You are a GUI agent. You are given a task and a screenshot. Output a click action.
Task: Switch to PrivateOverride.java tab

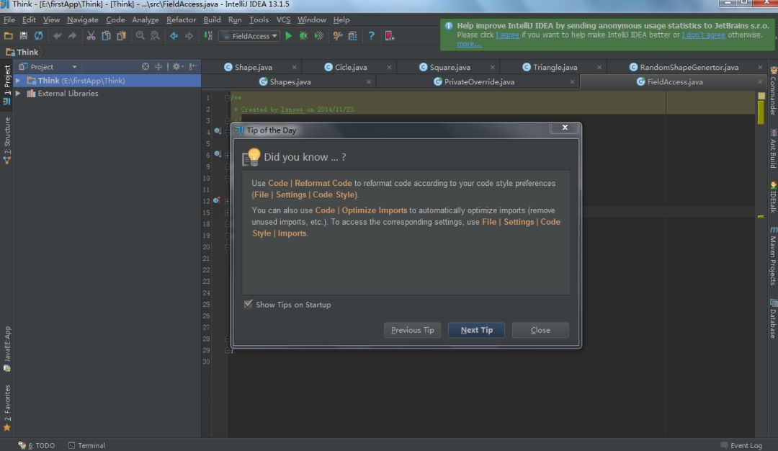(x=479, y=82)
